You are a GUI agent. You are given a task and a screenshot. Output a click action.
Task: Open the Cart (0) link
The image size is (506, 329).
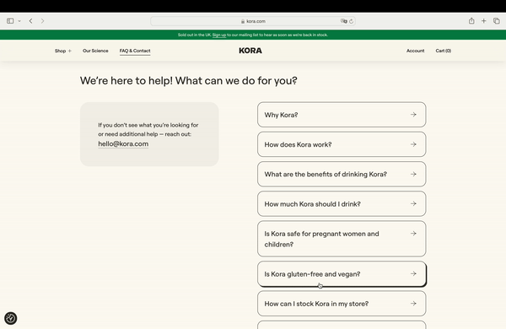click(443, 51)
